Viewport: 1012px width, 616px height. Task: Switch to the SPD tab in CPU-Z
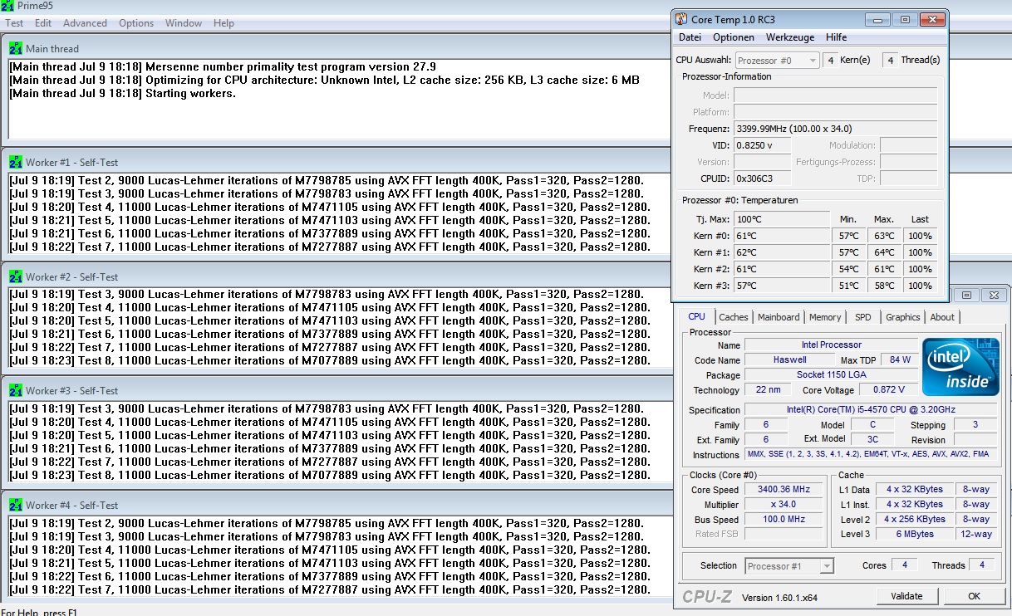[x=863, y=317]
